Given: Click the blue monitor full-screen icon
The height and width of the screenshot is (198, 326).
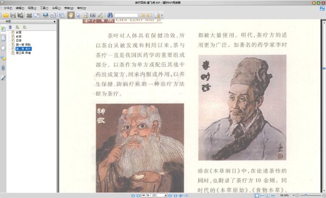Looking at the screenshot, I should tap(46, 15).
